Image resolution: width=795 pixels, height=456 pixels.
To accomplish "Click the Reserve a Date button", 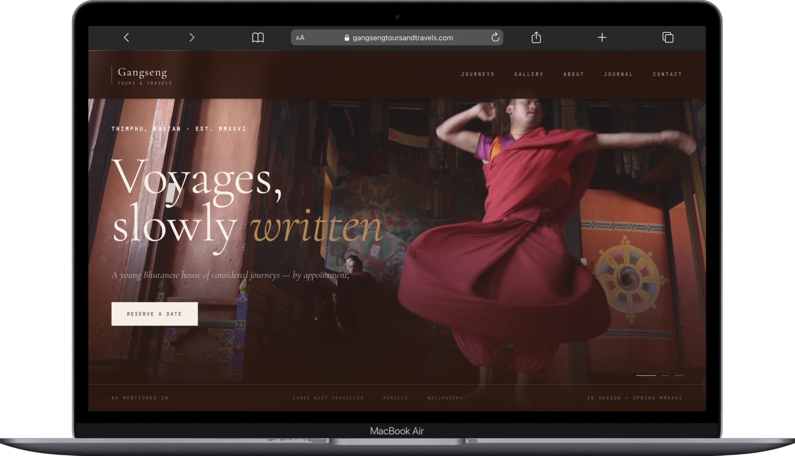I will coord(155,314).
